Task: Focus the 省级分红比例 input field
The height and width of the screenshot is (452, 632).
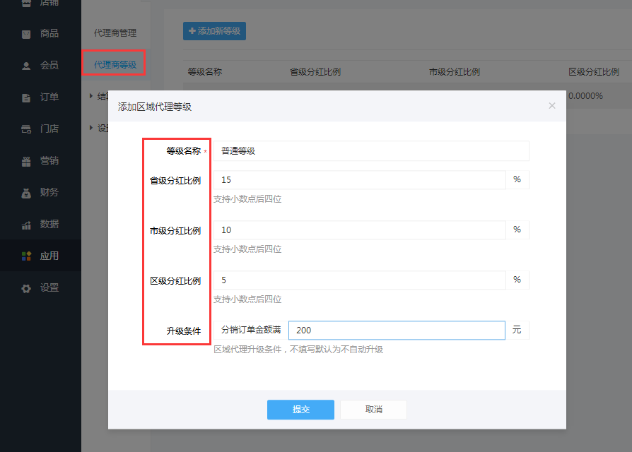Action: 360,180
